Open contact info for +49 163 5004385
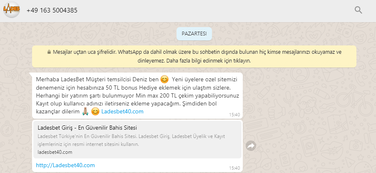 (52, 10)
